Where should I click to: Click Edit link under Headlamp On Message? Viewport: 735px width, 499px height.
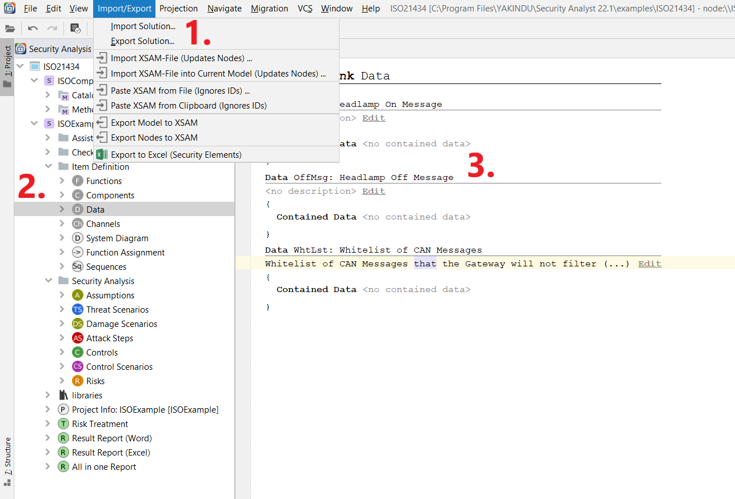pos(374,118)
